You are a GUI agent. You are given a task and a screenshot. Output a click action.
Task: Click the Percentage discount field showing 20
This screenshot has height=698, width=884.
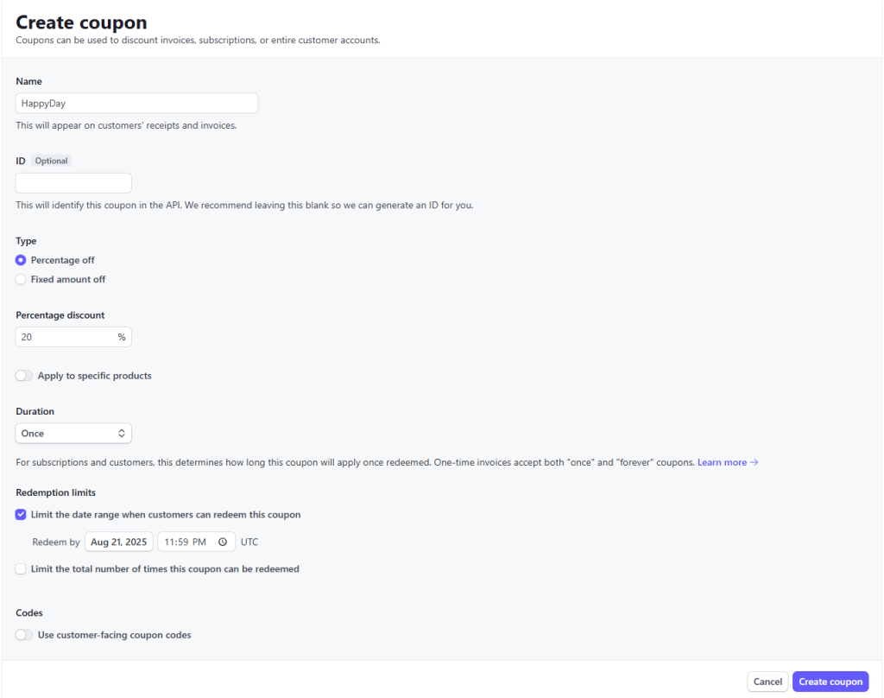click(73, 336)
